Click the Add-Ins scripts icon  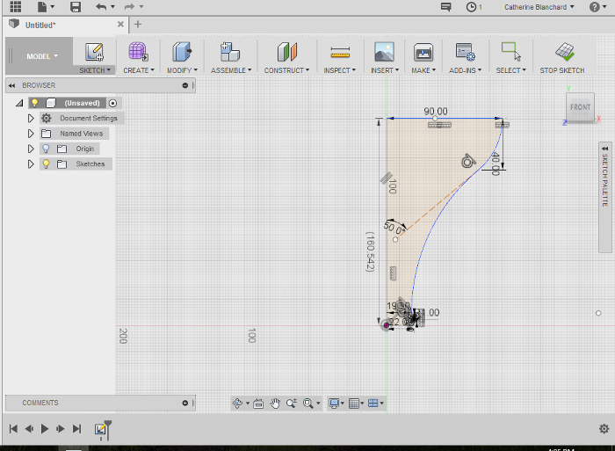point(465,52)
